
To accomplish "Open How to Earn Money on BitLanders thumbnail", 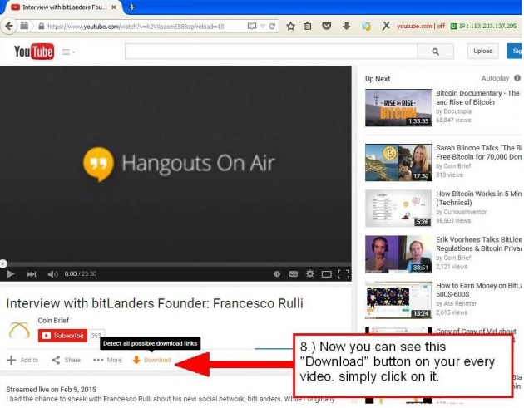I will (x=398, y=300).
